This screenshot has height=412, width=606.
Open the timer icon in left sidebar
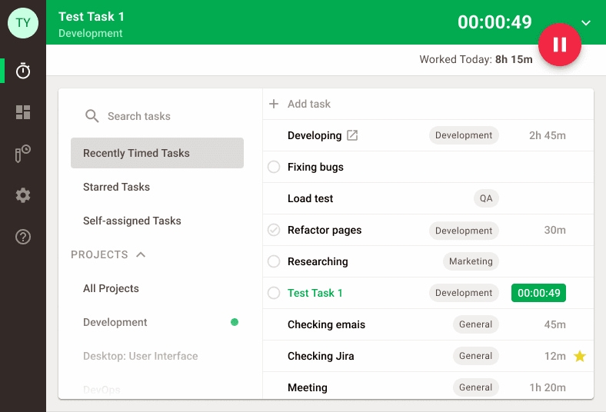[x=23, y=71]
